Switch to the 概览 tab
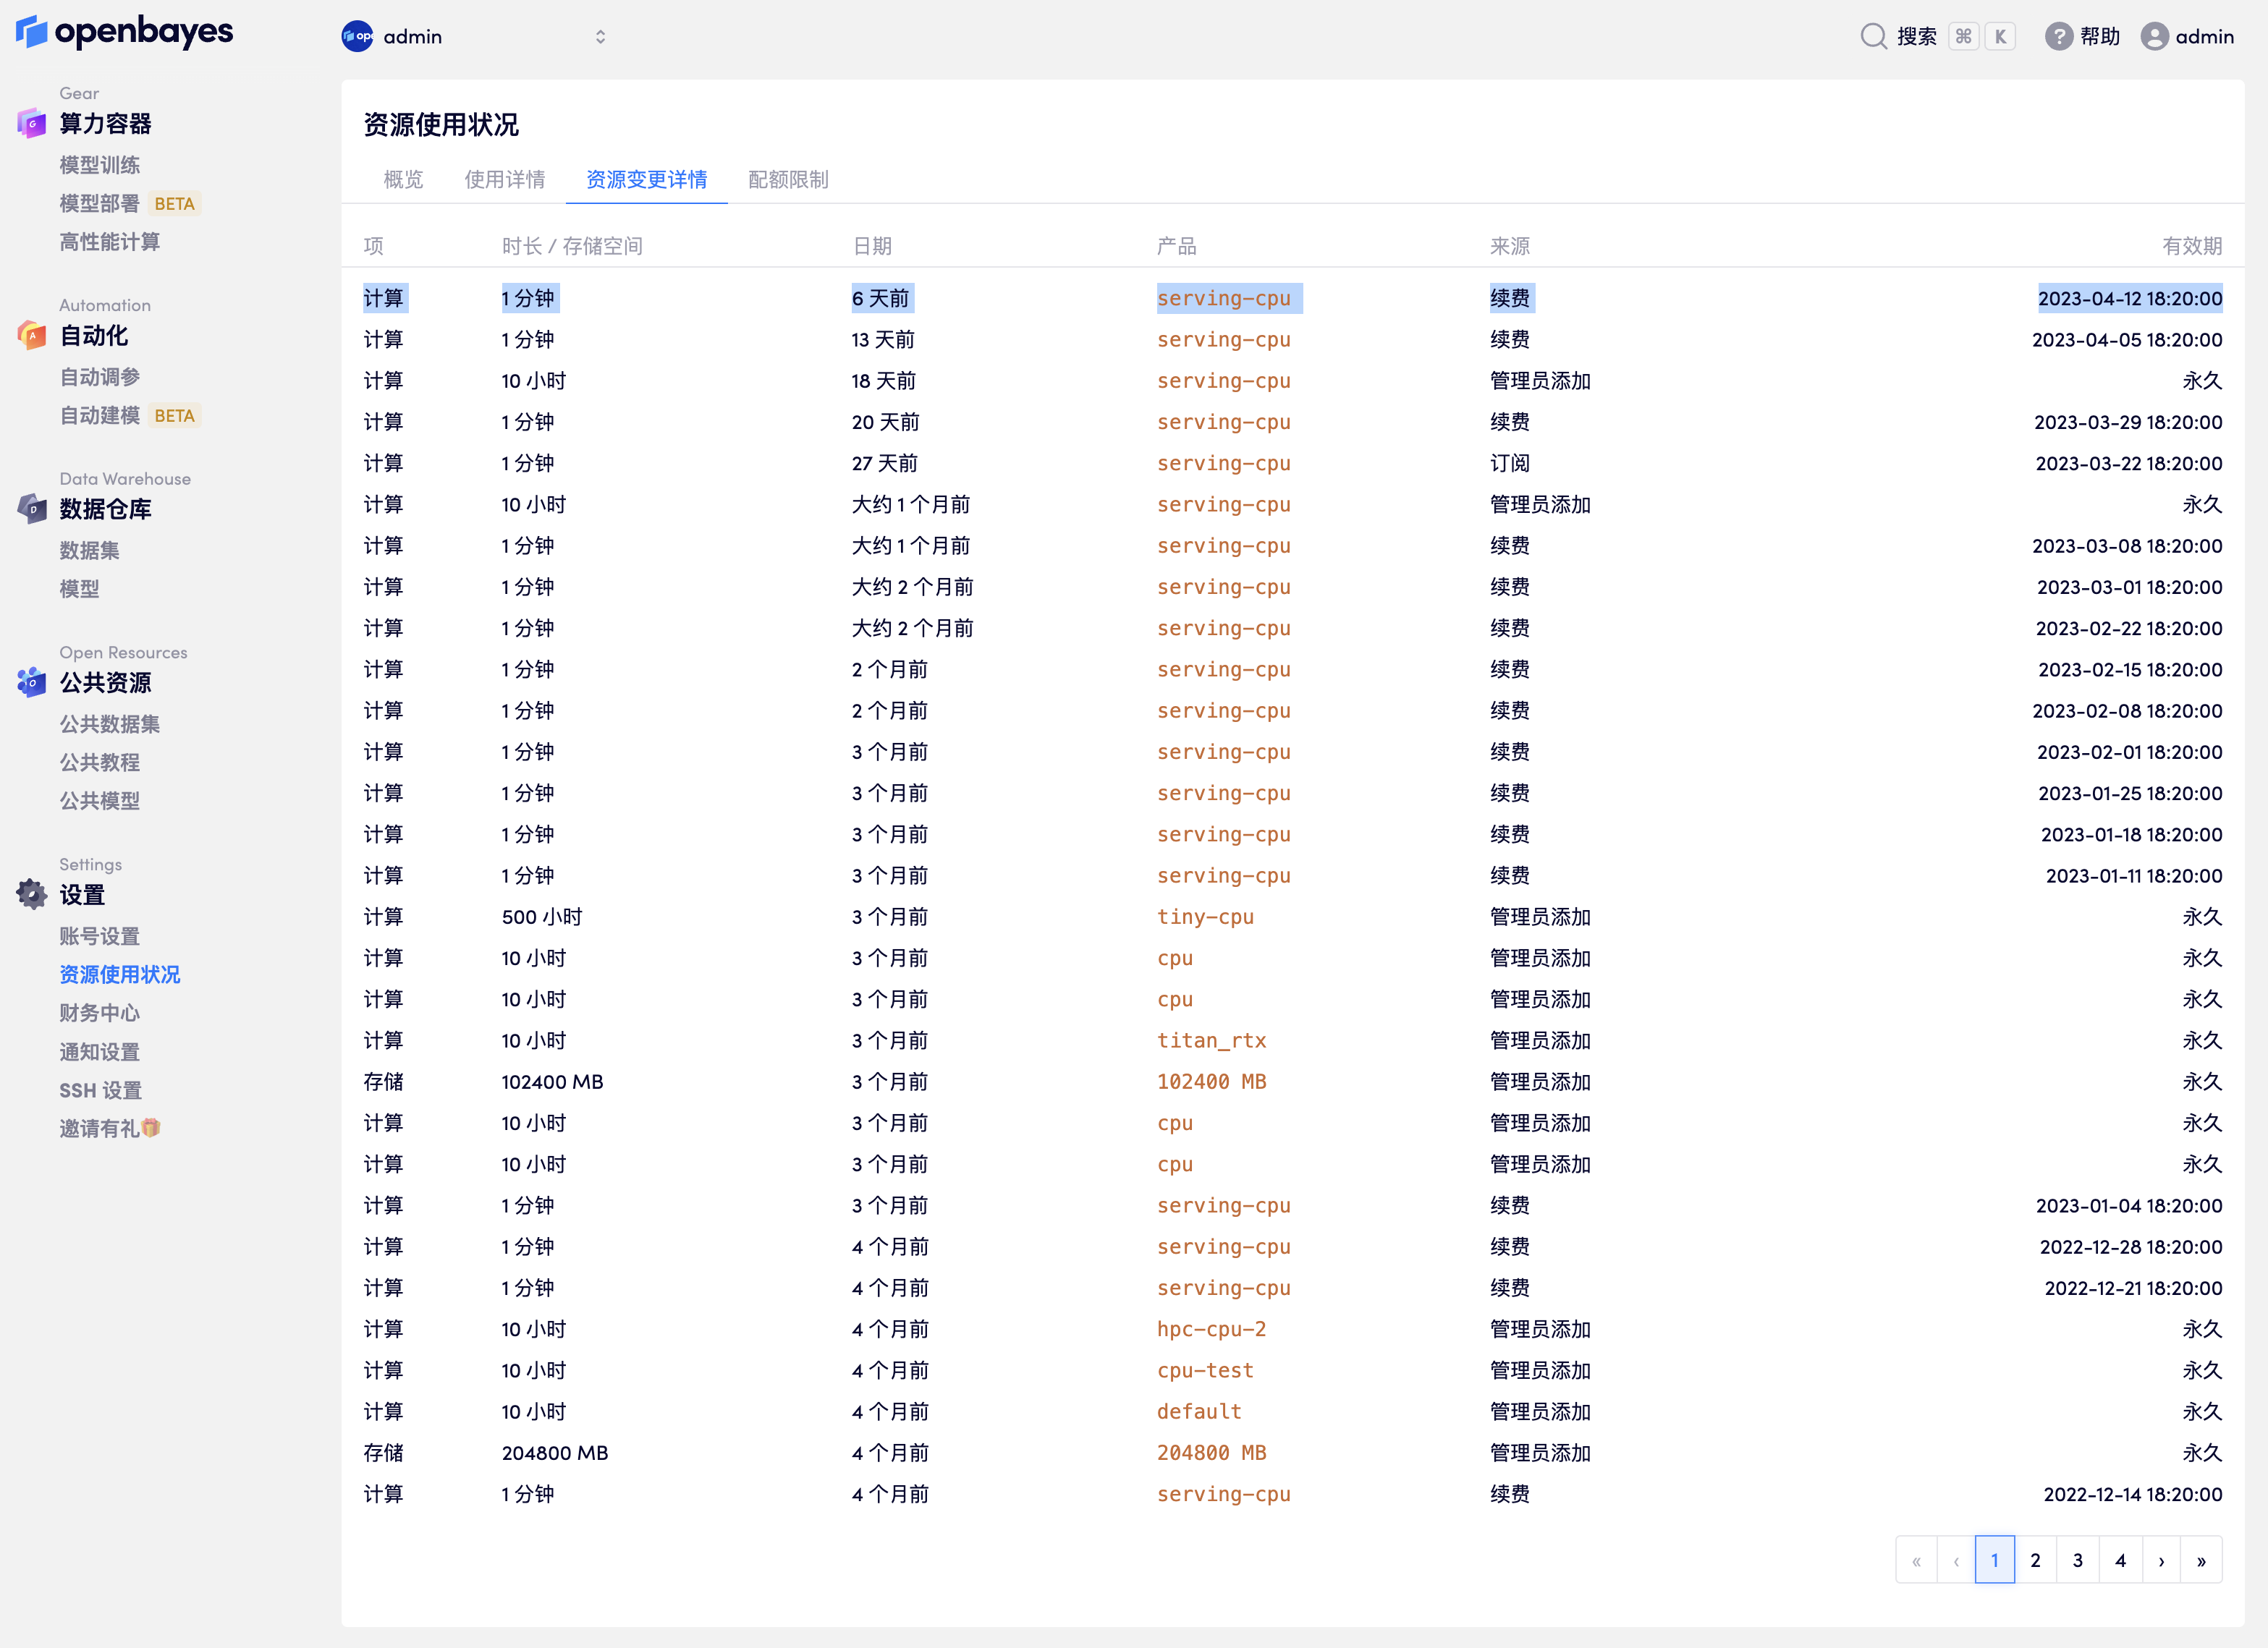2268x1648 pixels. [403, 180]
